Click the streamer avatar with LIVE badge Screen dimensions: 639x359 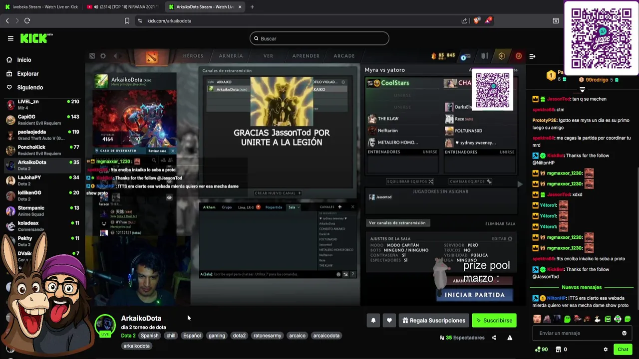click(105, 325)
